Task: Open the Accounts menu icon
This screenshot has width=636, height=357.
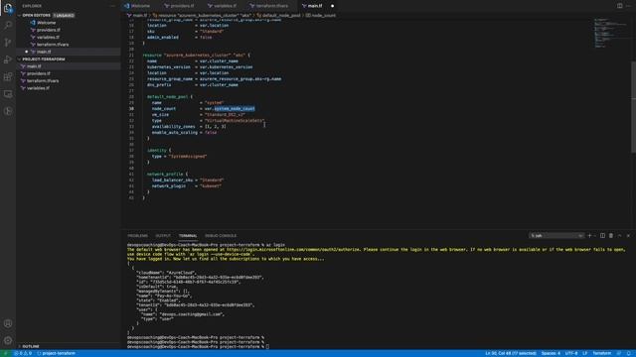Action: (8, 323)
